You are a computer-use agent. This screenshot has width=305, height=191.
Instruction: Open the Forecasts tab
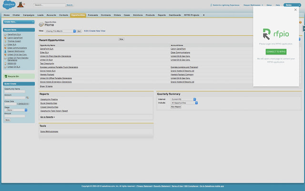(93, 15)
